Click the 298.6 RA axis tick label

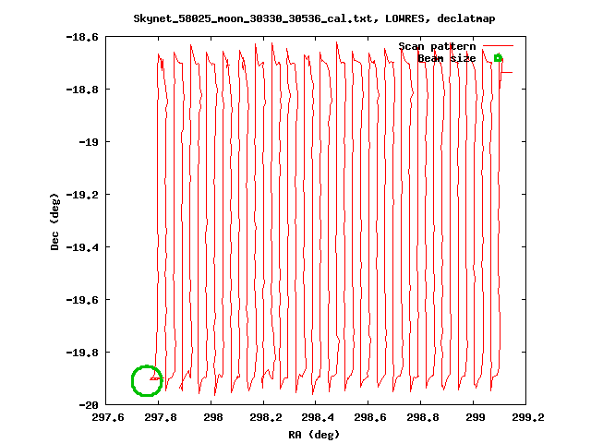tap(370, 417)
